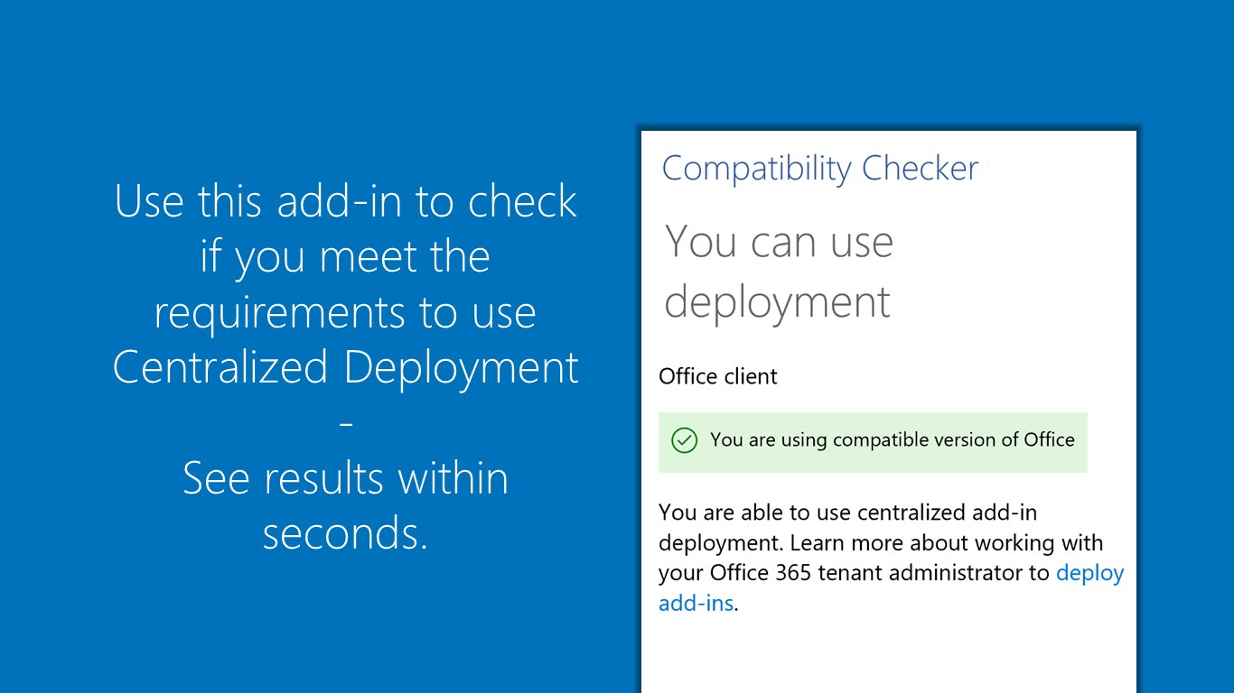Click the "Compatibility Checker" pane title

(819, 169)
